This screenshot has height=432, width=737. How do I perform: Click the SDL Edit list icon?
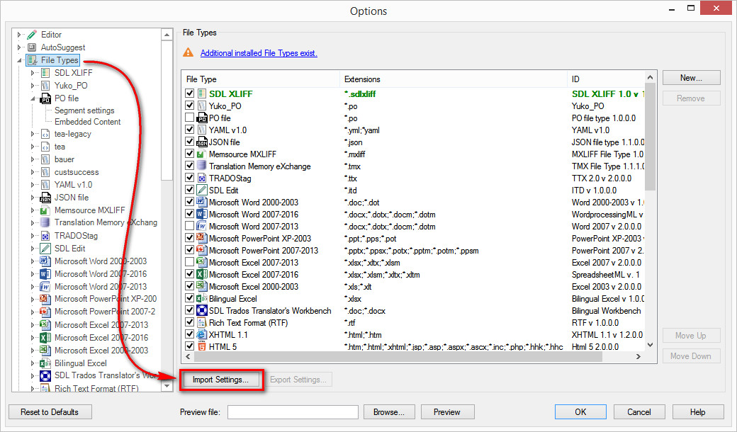pyautogui.click(x=202, y=191)
